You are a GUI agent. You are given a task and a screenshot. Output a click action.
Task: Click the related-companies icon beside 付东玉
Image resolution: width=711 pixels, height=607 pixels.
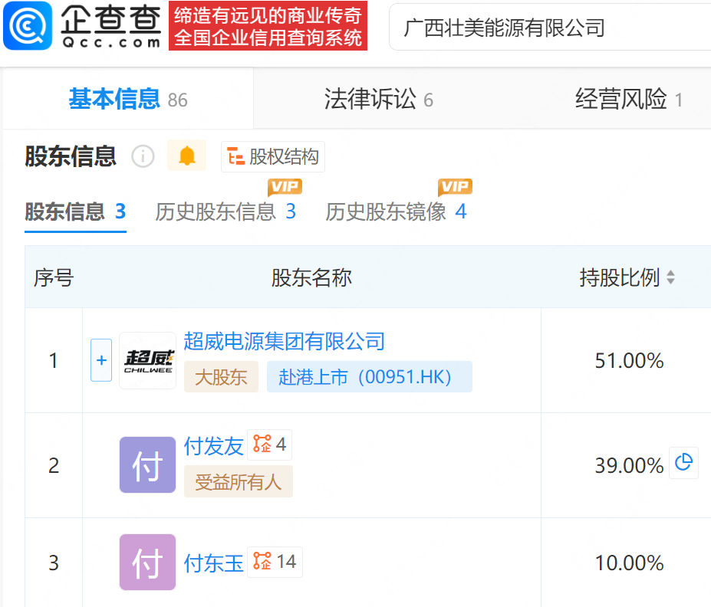click(x=262, y=562)
